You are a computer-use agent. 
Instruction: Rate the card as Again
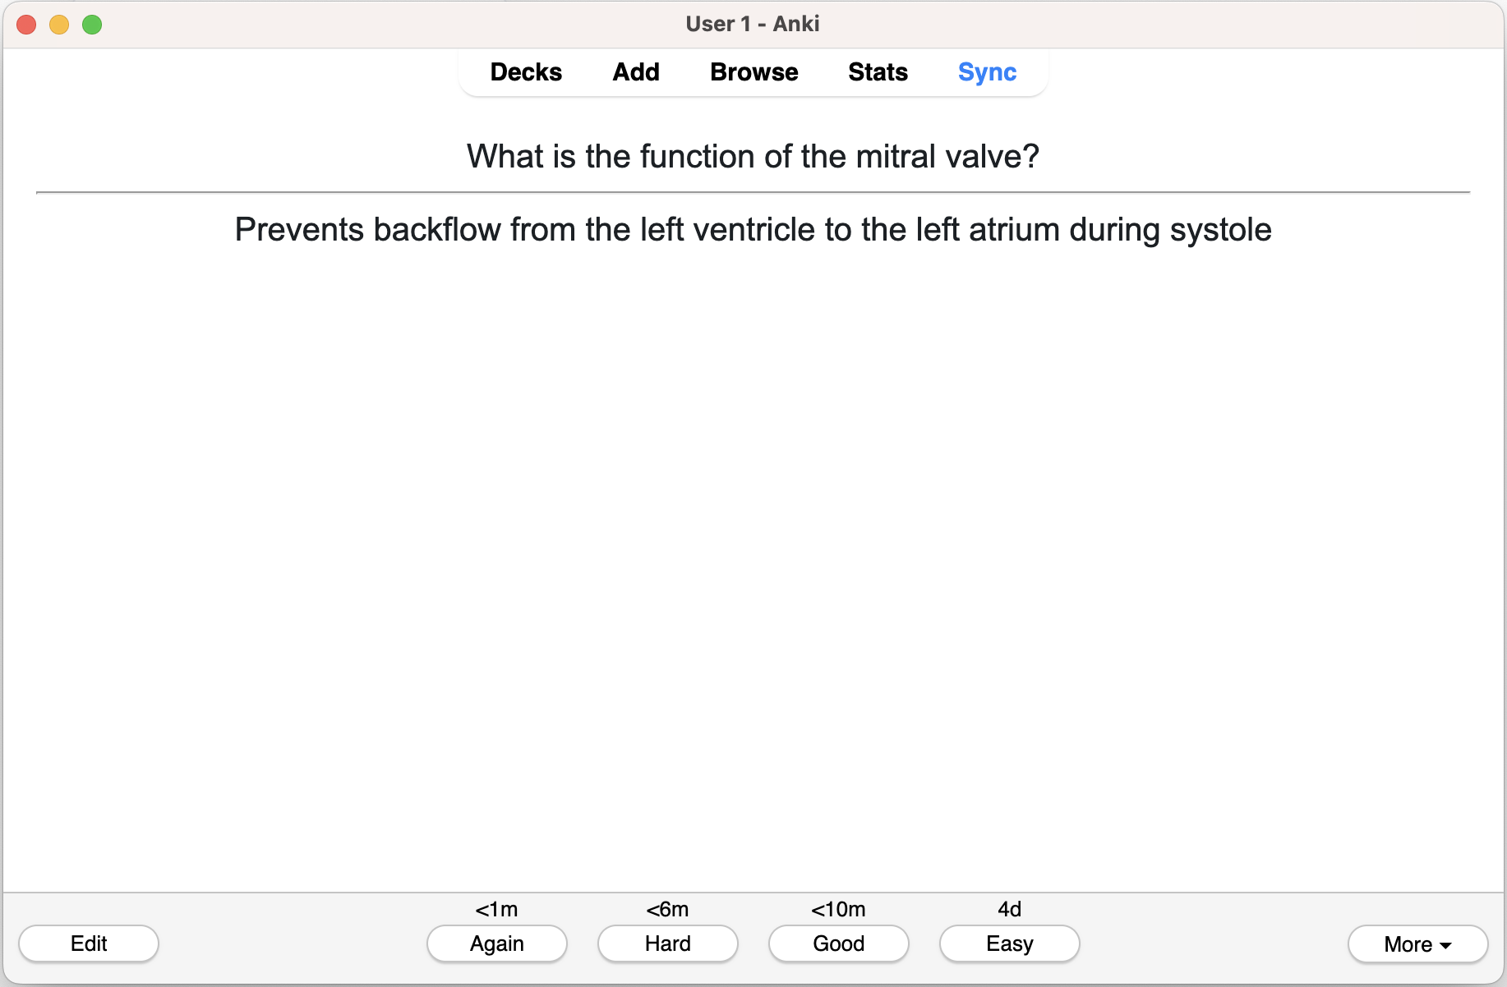[x=497, y=943]
